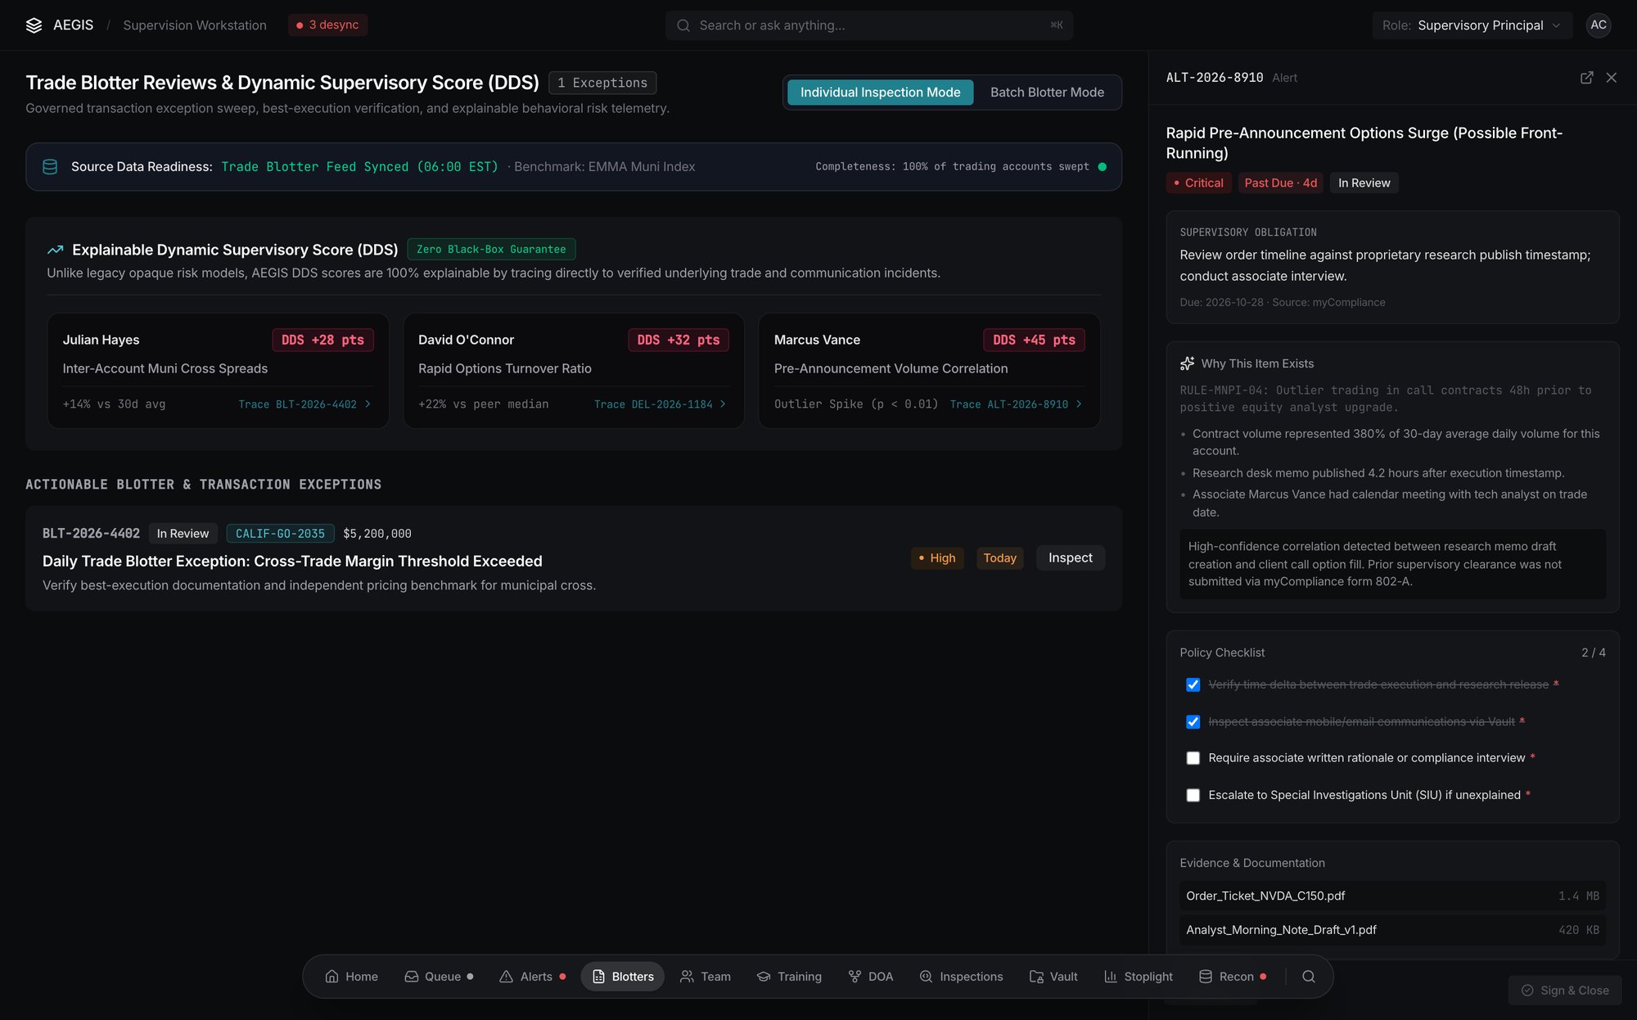This screenshot has width=1637, height=1020.
Task: Click the AEGIS layers logo icon
Action: (34, 25)
